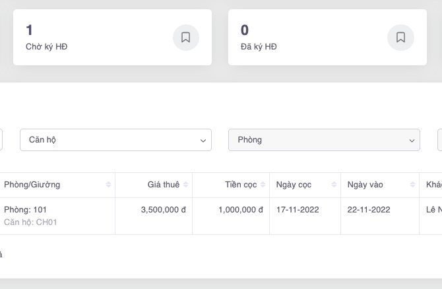Viewport: 442px width, 289px height.
Task: Click the bookmark icon on Đã ký HĐ card
Action: point(400,38)
